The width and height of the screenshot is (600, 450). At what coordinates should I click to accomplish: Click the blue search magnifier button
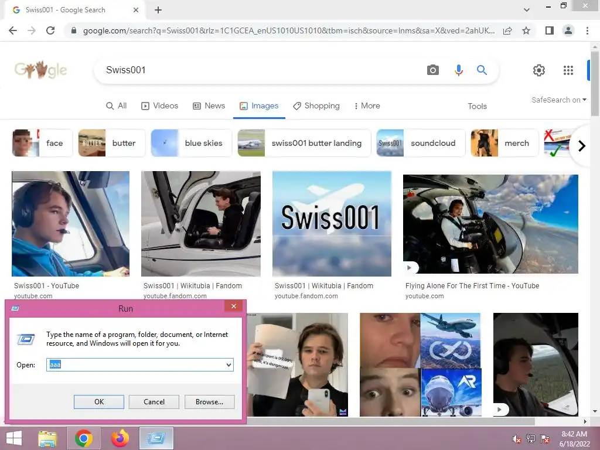[x=482, y=70]
